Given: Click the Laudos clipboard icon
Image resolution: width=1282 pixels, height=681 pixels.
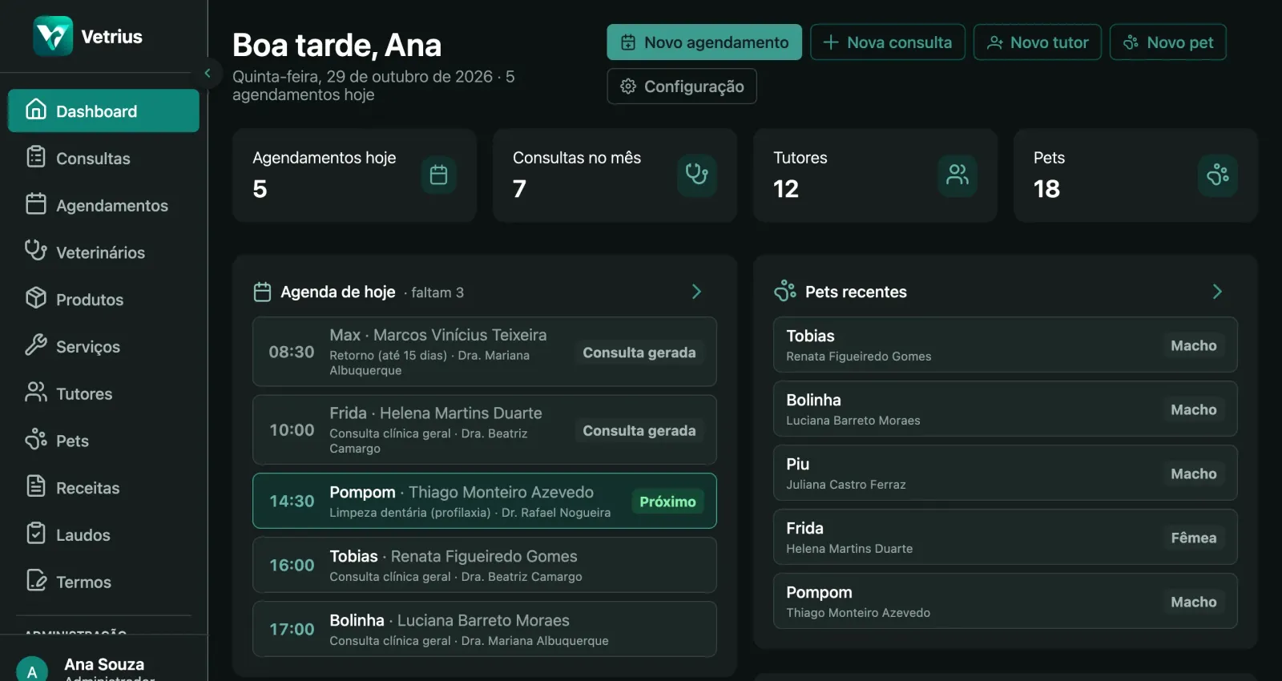Looking at the screenshot, I should (36, 534).
